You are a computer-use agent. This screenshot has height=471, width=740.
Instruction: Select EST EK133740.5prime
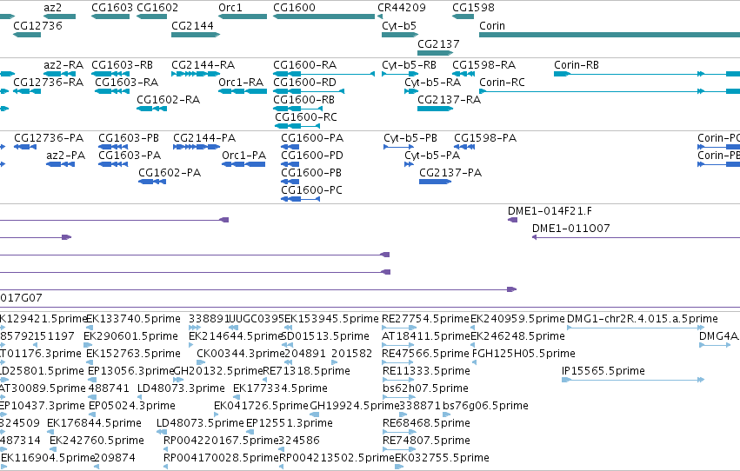click(90, 328)
